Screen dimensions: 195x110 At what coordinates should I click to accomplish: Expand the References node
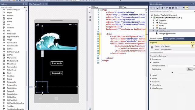coord(154,23)
